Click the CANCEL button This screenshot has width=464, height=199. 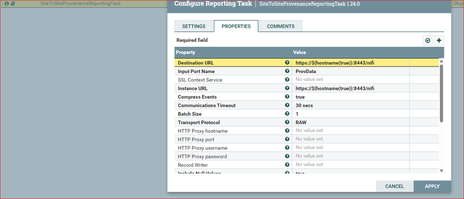tap(394, 186)
